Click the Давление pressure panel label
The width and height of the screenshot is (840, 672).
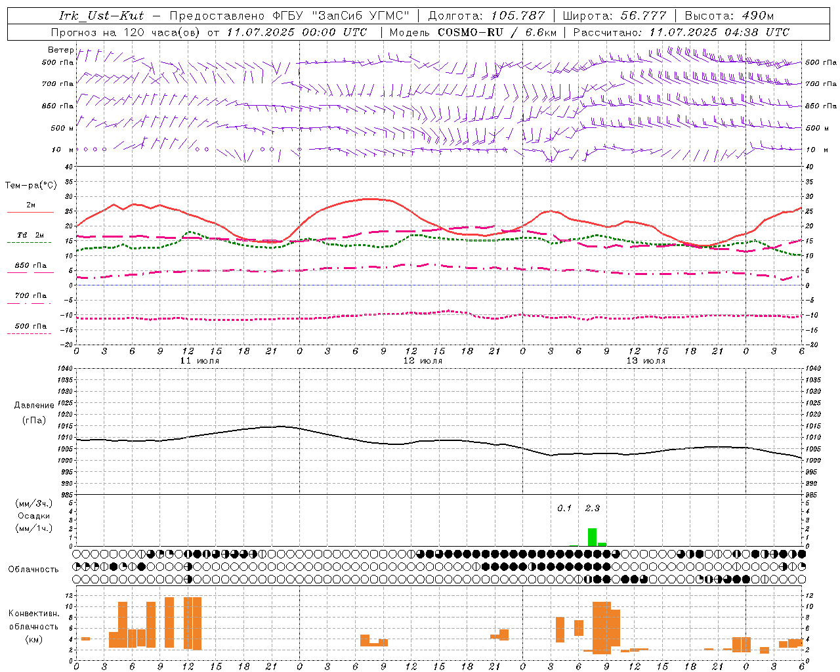(x=34, y=406)
